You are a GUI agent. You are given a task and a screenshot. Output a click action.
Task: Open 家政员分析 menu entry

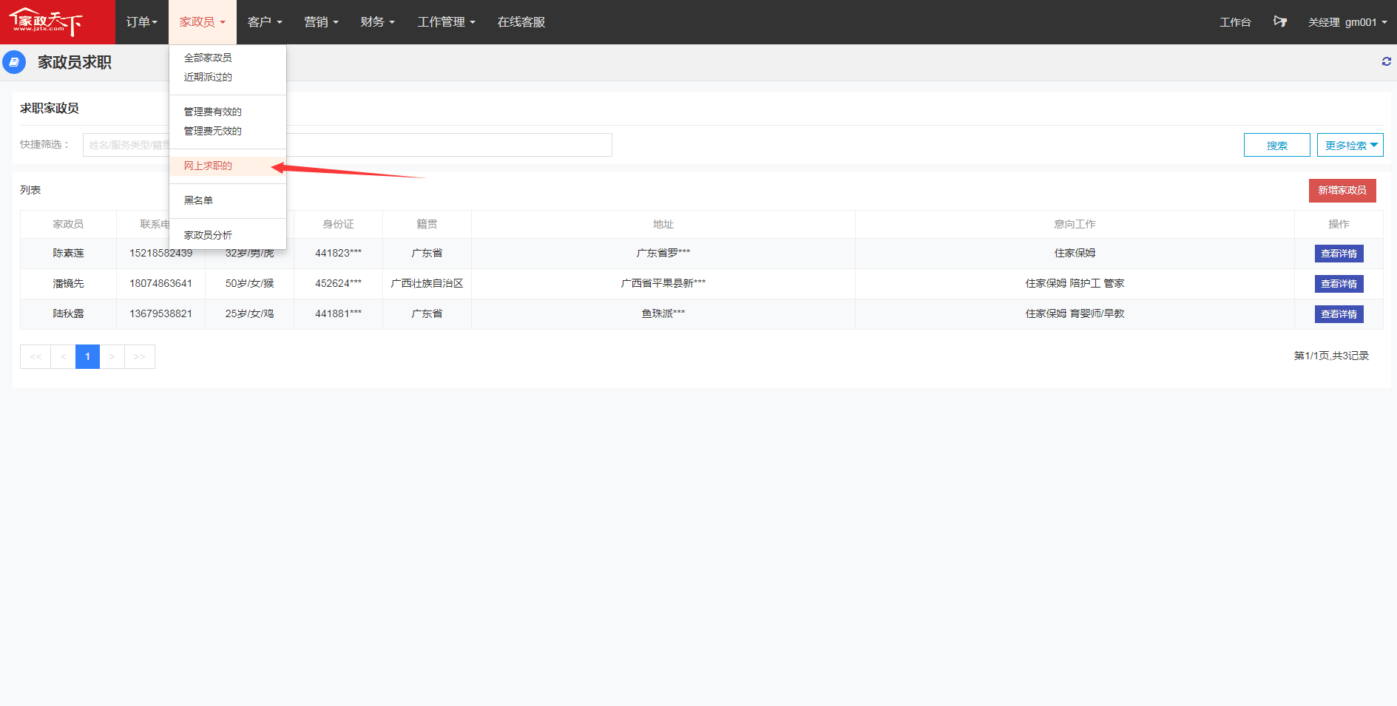(x=208, y=235)
